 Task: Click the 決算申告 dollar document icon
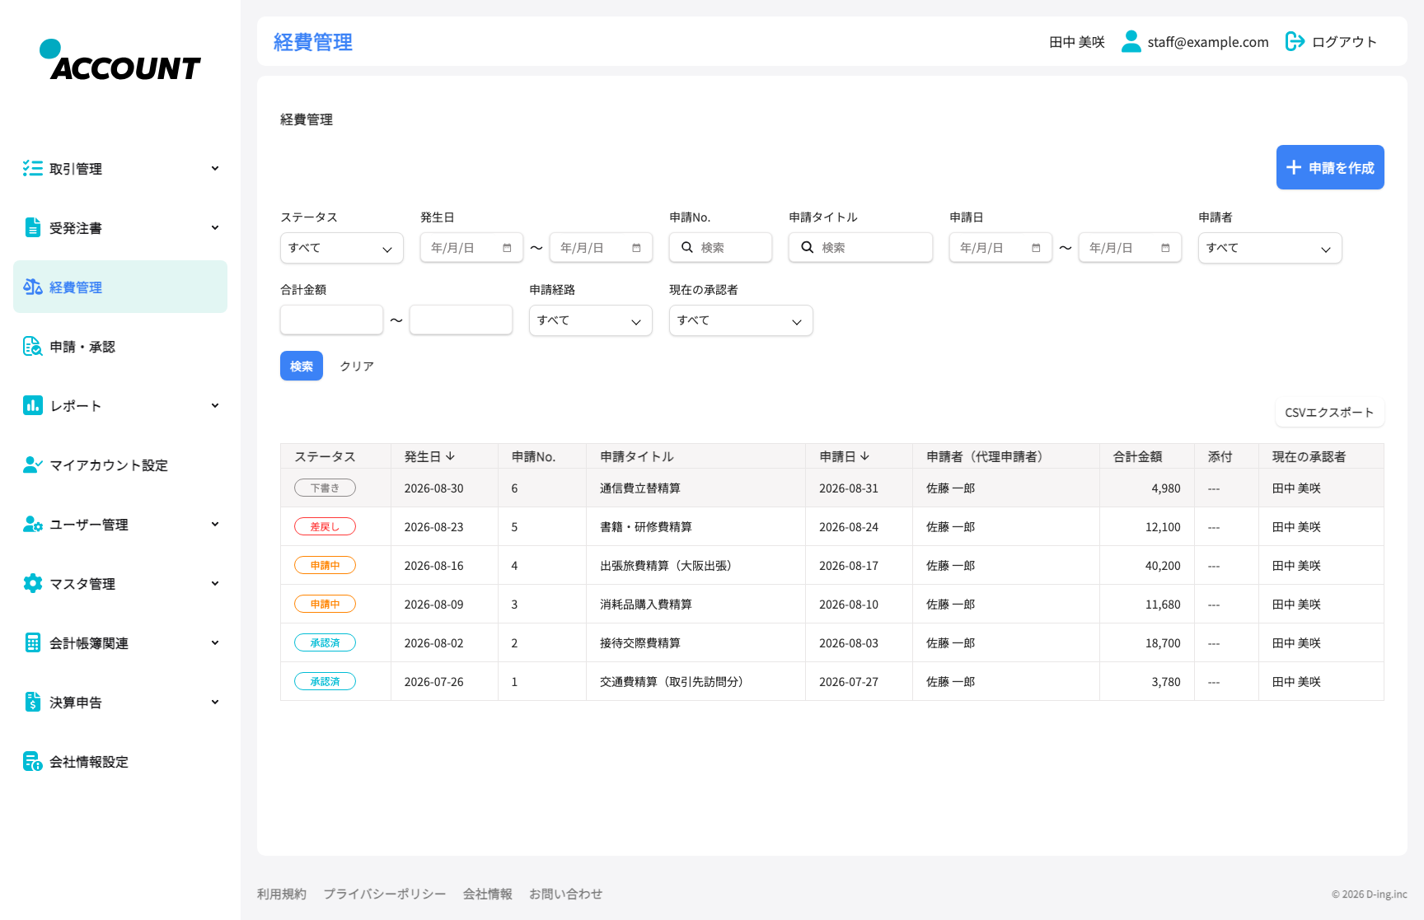coord(33,702)
